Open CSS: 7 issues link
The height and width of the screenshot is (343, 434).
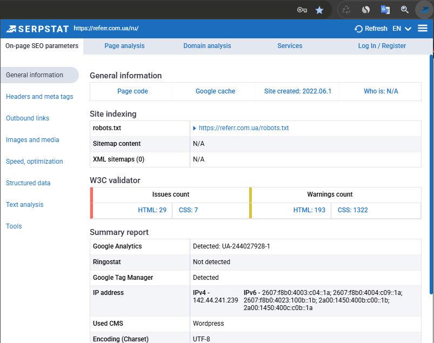click(x=188, y=210)
